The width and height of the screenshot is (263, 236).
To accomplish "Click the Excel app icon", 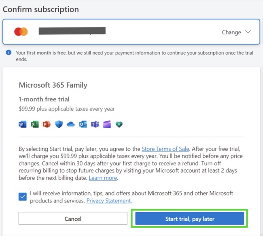I will (x=35, y=124).
